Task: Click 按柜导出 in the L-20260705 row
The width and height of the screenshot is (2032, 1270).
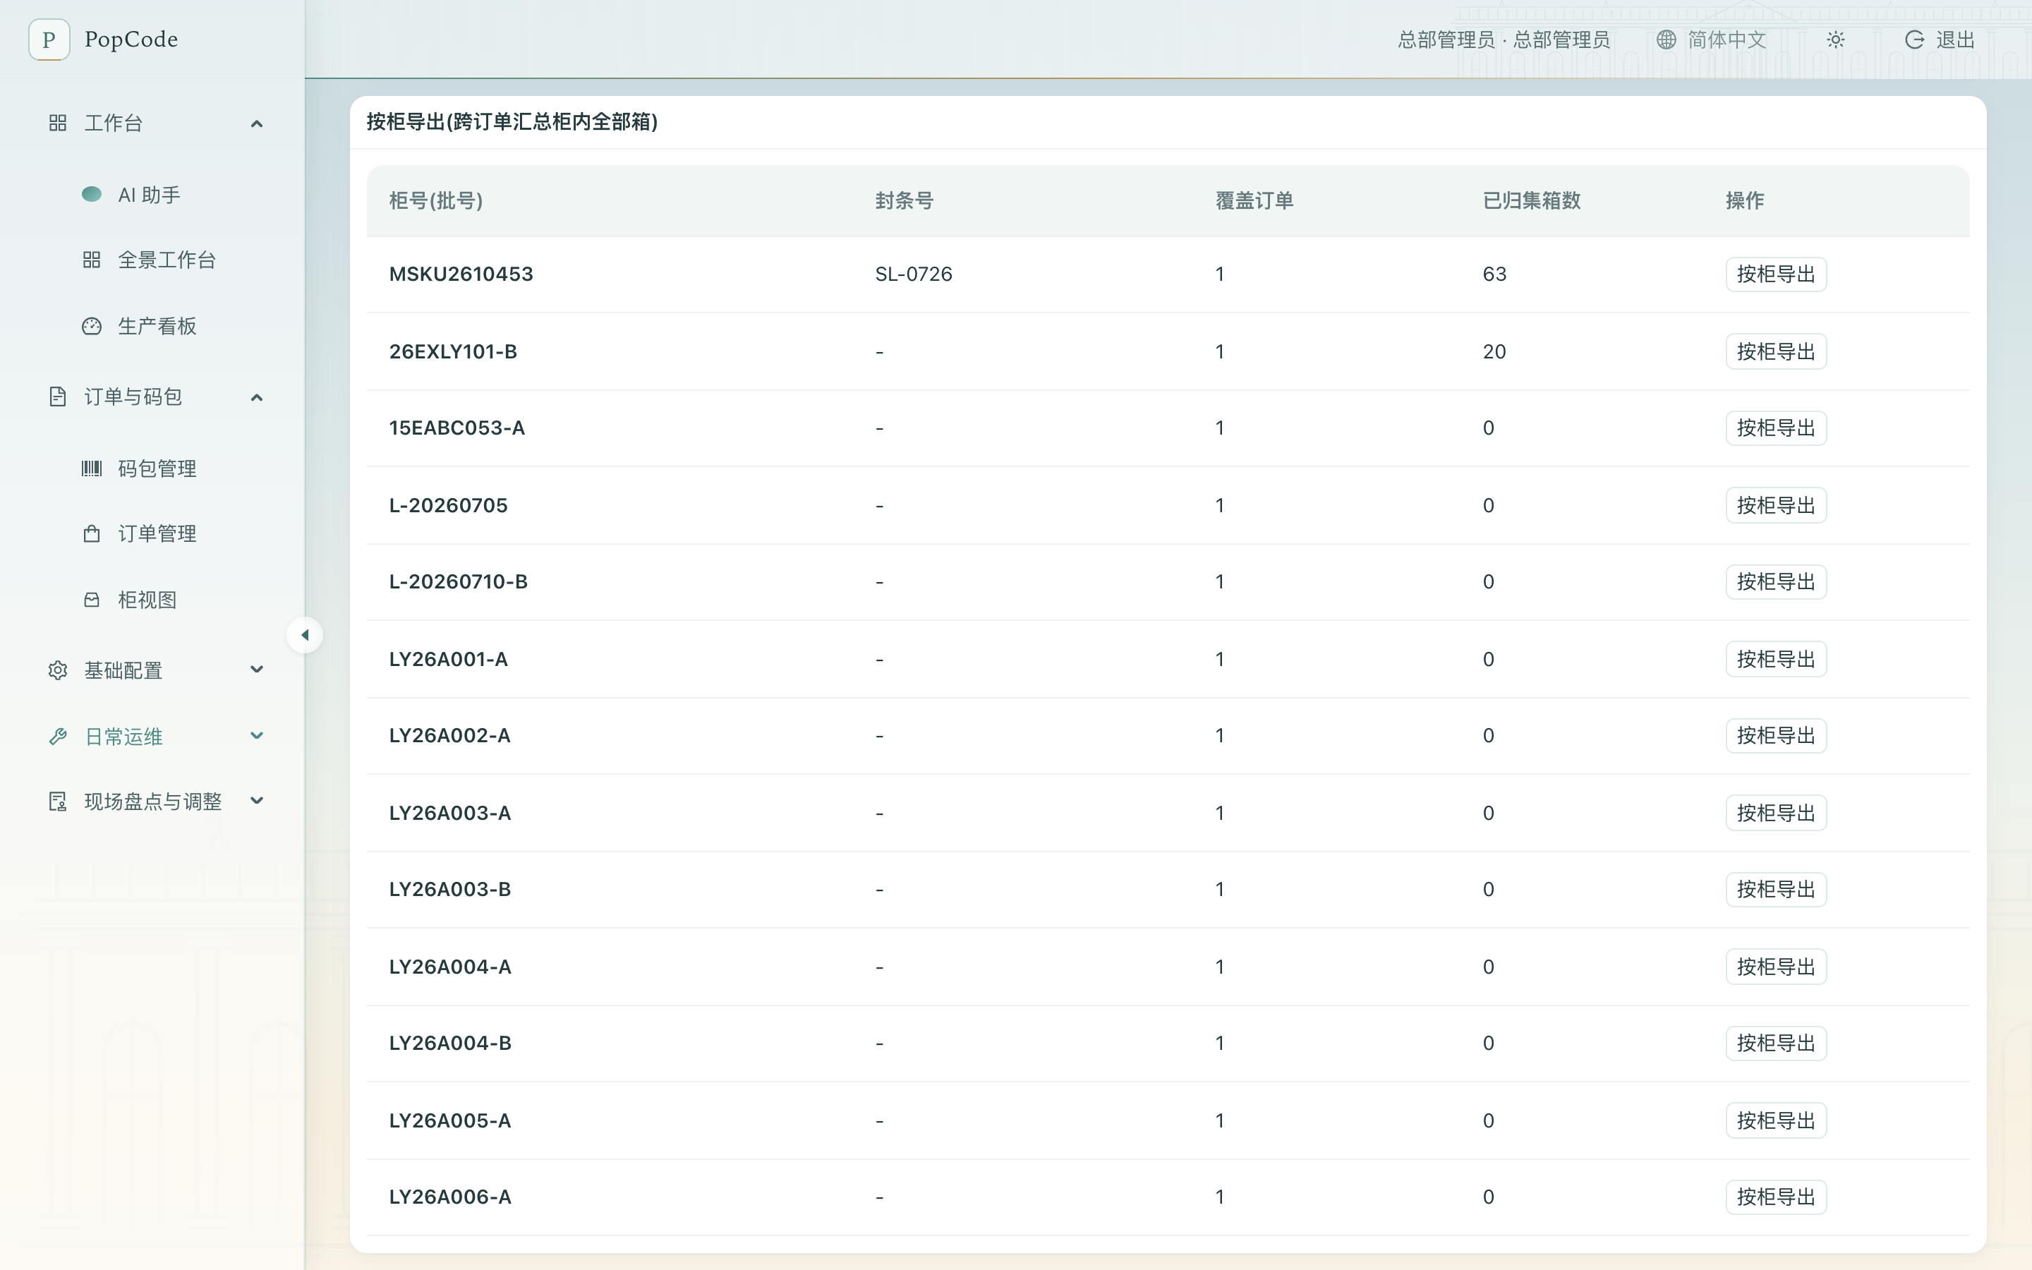Action: coord(1776,506)
